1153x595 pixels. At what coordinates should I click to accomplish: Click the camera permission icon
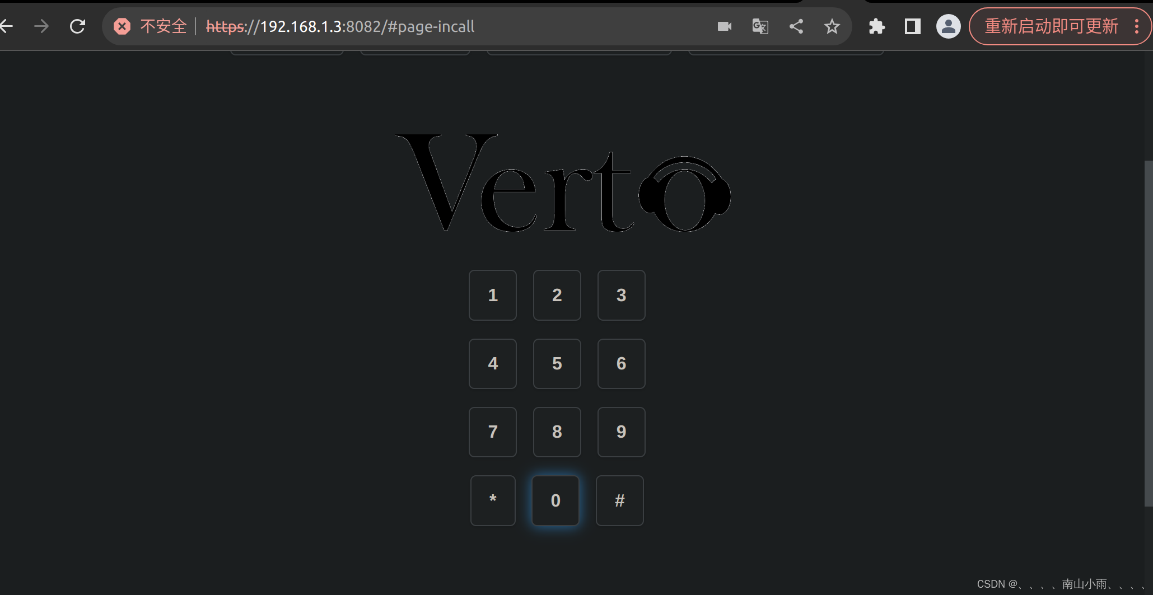click(725, 26)
